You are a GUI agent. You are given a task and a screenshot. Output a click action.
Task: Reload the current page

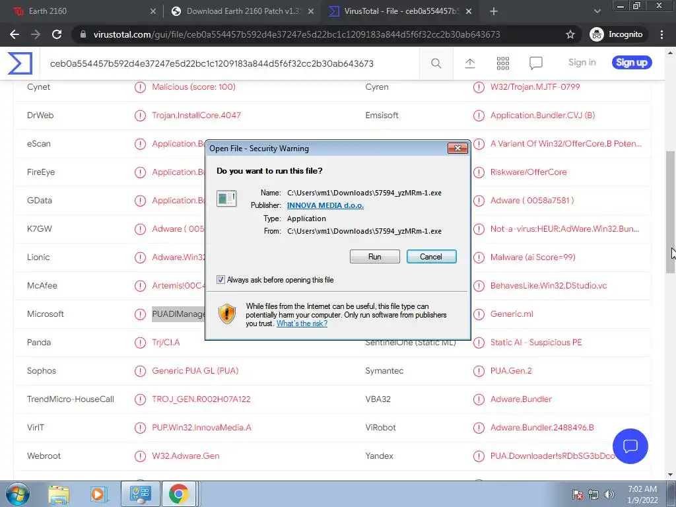[x=57, y=34]
